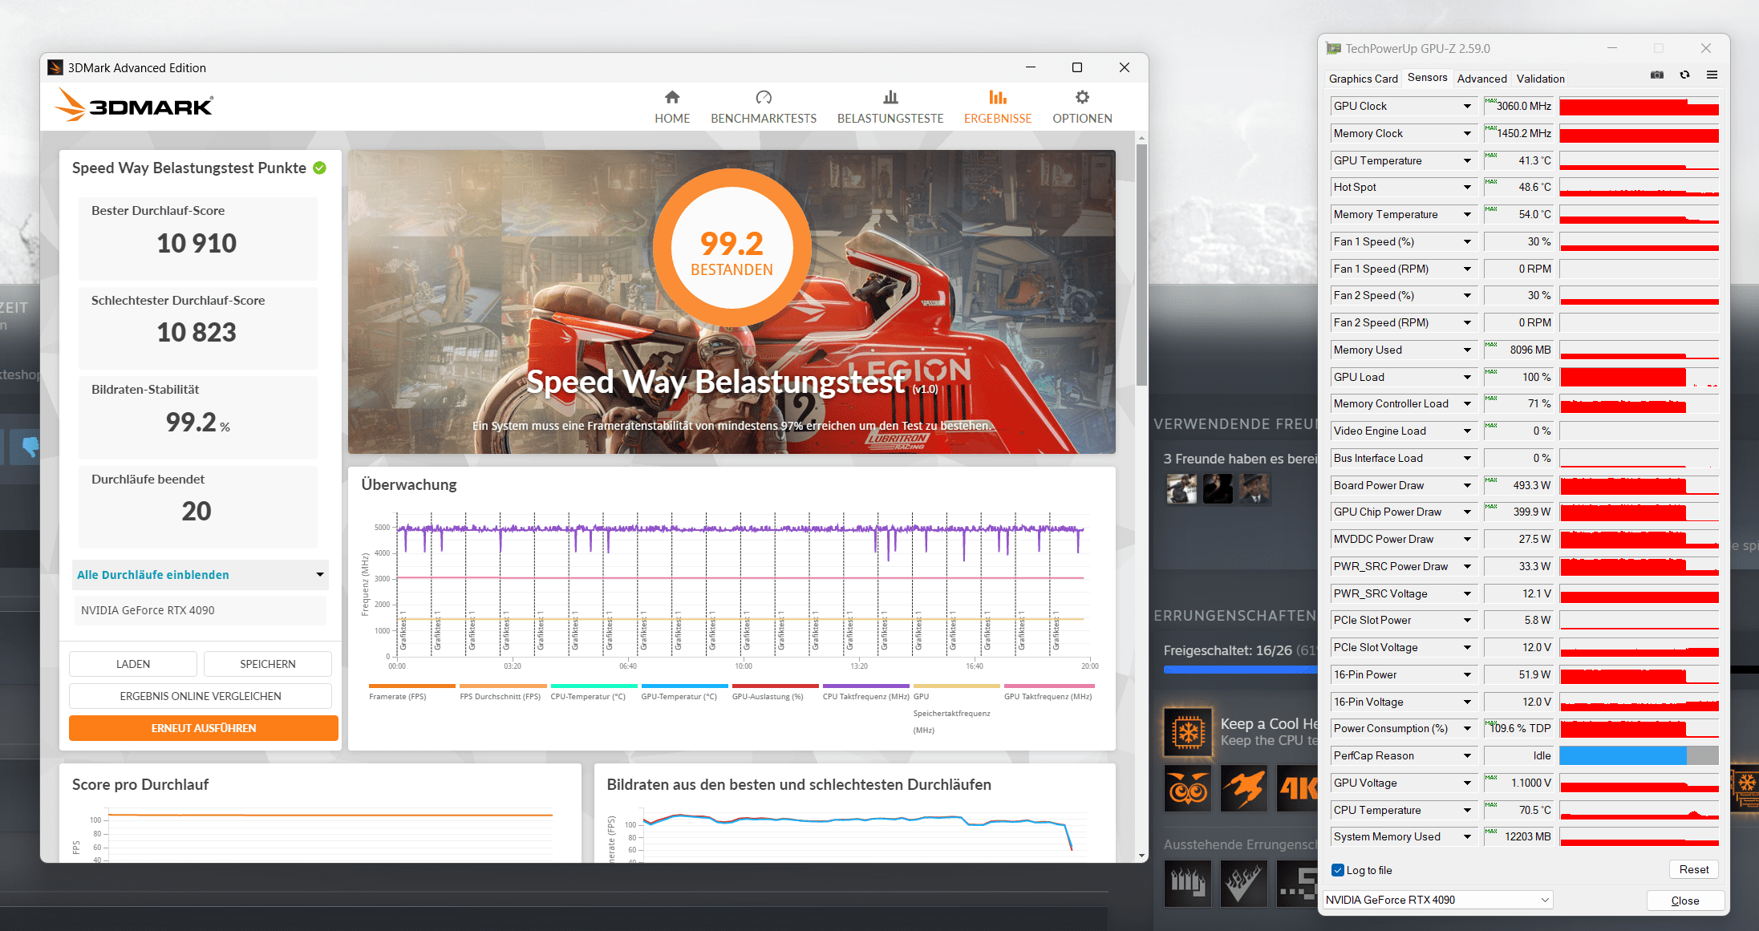Expand Alle Durchläufe einblenden dropdown
1759x931 pixels.
click(201, 575)
